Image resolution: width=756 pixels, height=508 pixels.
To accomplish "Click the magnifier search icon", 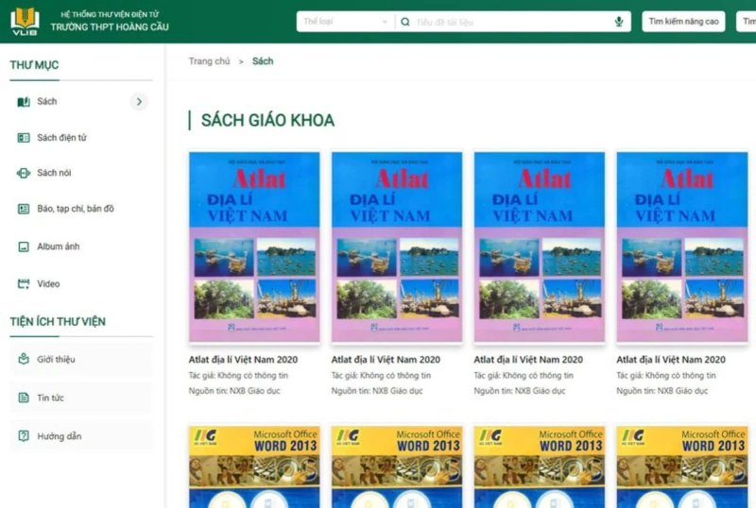I will (405, 22).
